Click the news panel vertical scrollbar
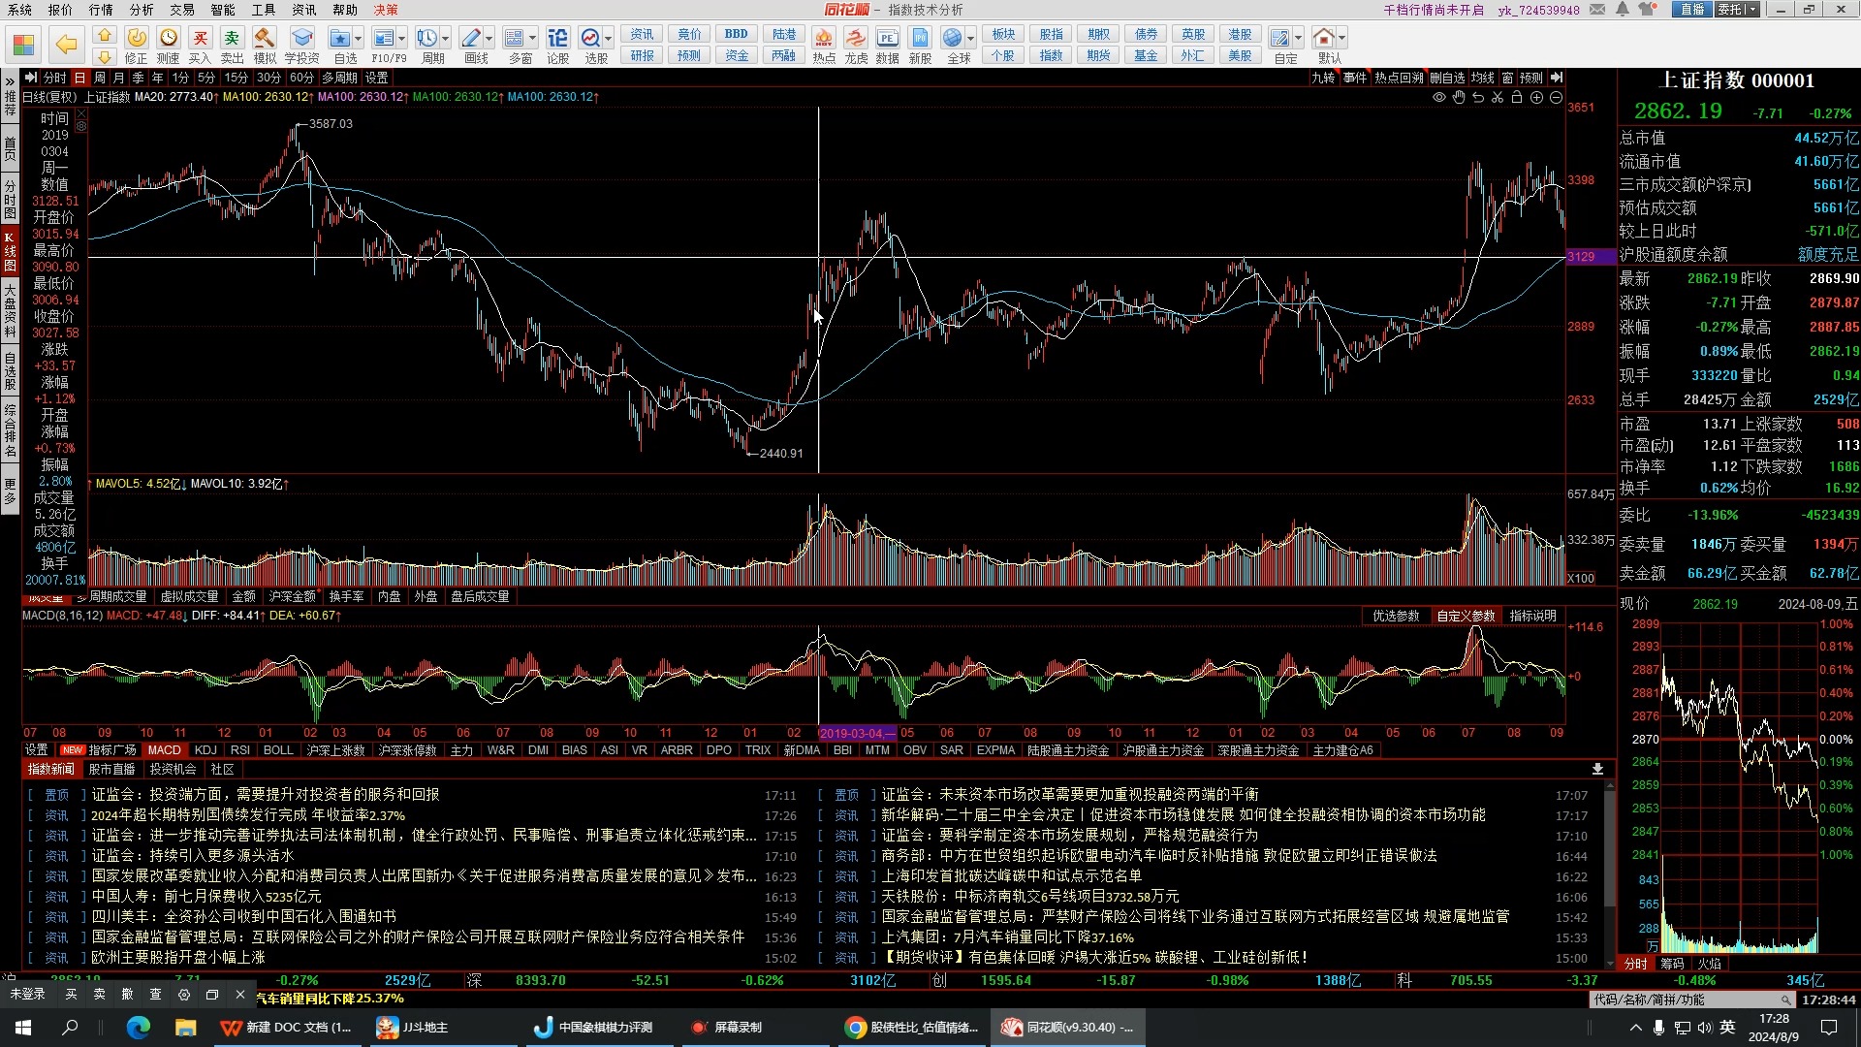 (1610, 843)
